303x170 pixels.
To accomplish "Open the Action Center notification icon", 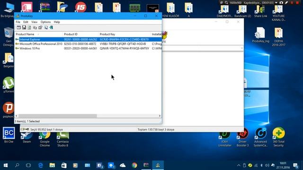I will pyautogui.click(x=295, y=165).
